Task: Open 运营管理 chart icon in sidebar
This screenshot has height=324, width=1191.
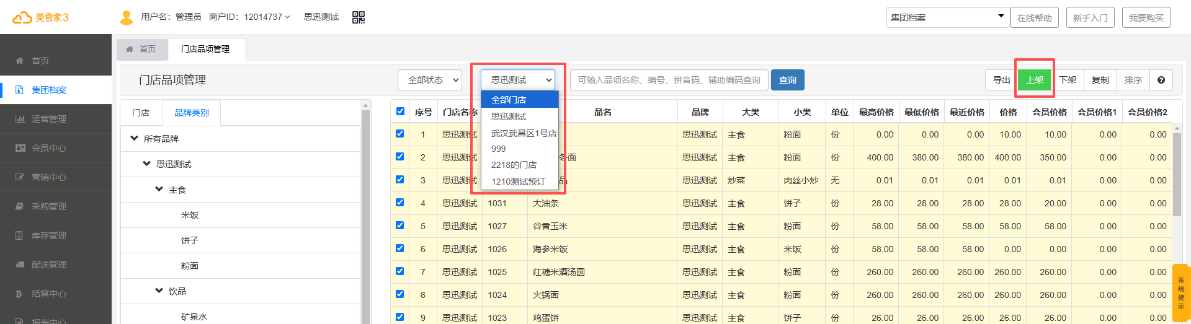Action: click(20, 119)
